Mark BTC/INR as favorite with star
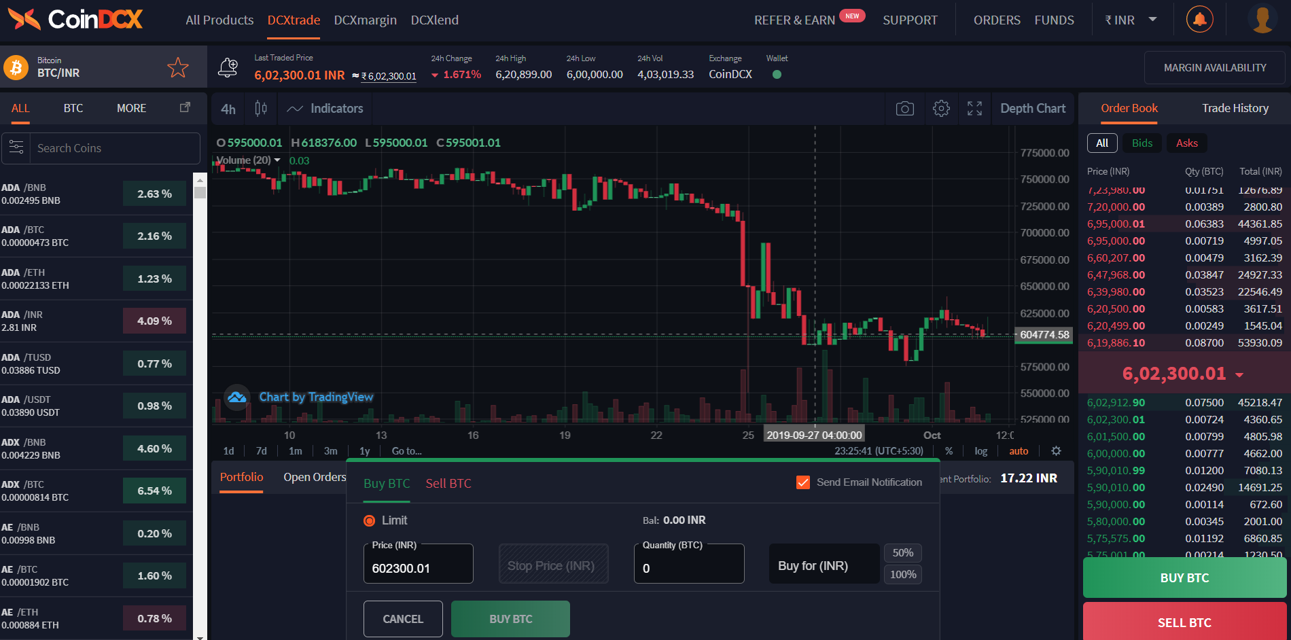1291x640 pixels. click(x=178, y=67)
